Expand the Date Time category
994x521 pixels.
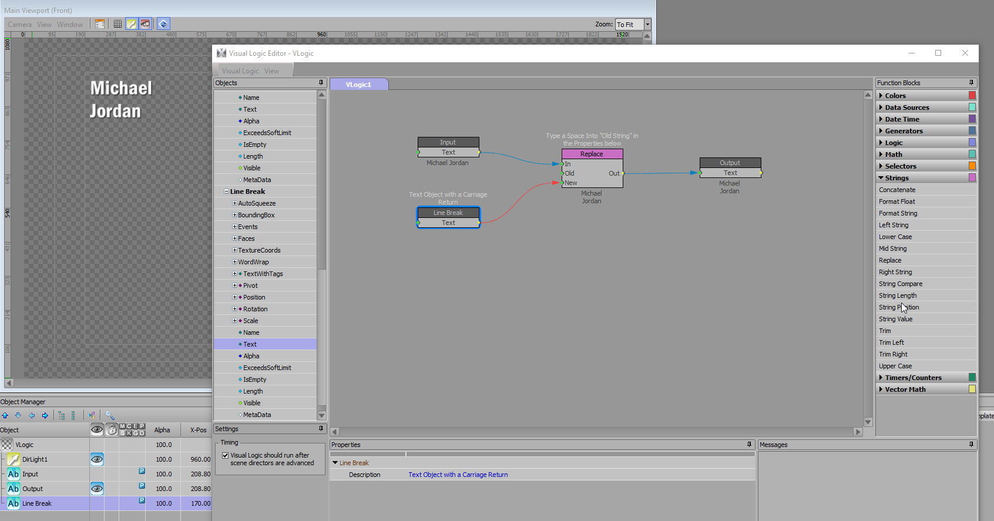click(881, 119)
